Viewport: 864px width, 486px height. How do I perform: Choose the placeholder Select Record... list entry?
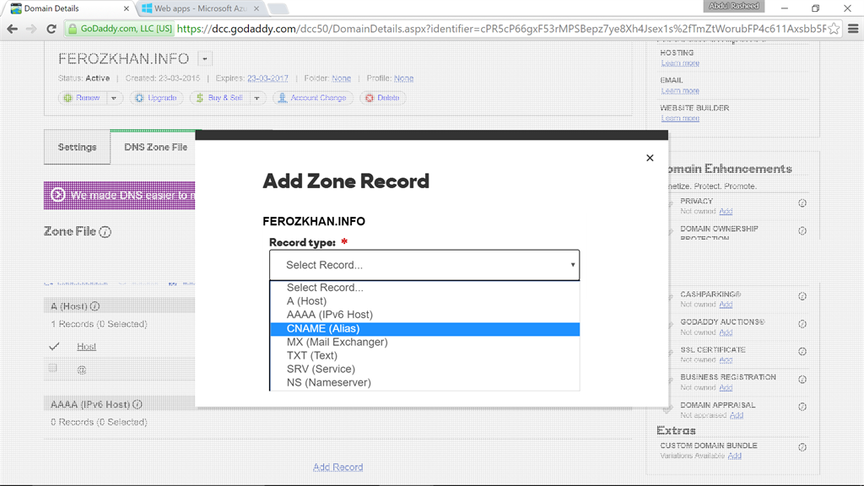pyautogui.click(x=424, y=288)
